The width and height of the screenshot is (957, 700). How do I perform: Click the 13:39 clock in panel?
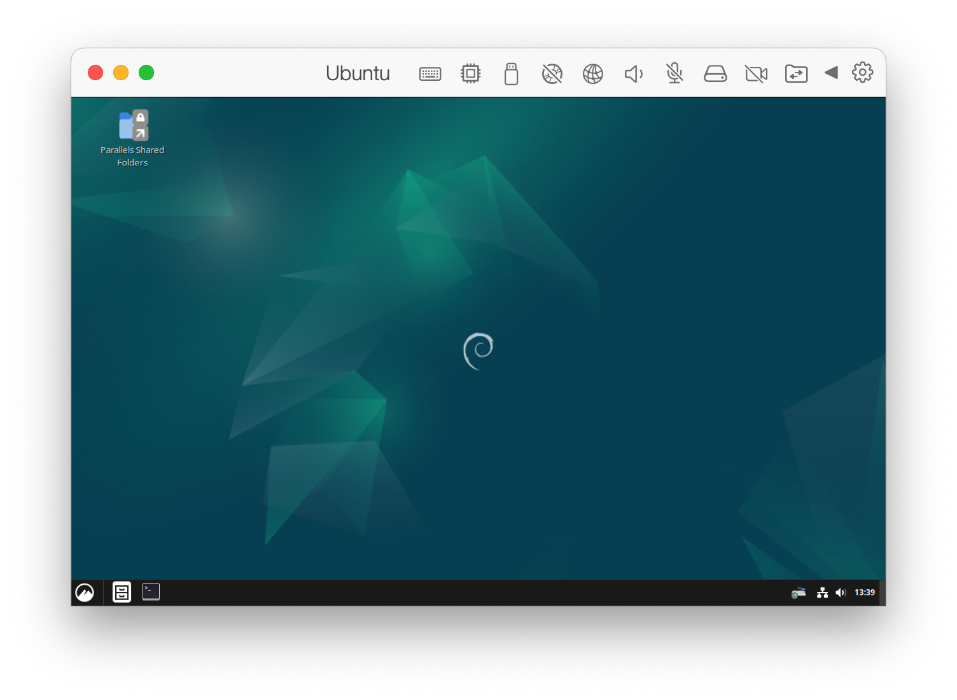[864, 592]
